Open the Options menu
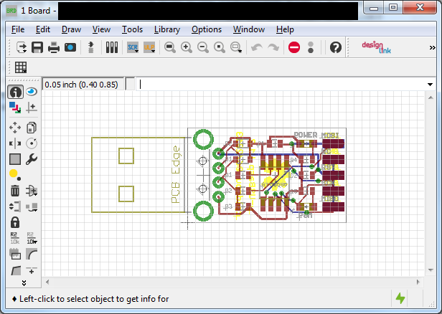This screenshot has width=442, height=314. coord(207,29)
